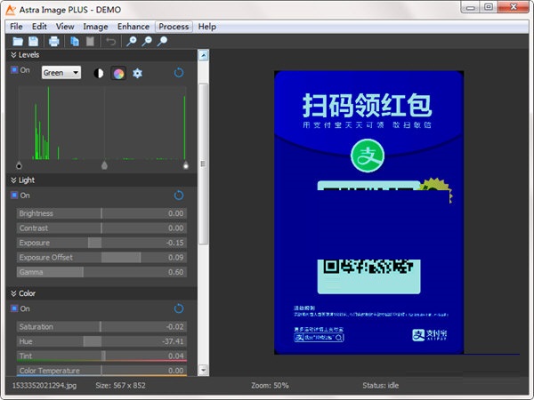Click the 'Size: 567 x 852' status text
Screen dimensions: 534x400
[120, 386]
